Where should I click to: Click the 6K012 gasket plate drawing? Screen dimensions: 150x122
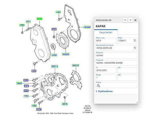coord(76,79)
